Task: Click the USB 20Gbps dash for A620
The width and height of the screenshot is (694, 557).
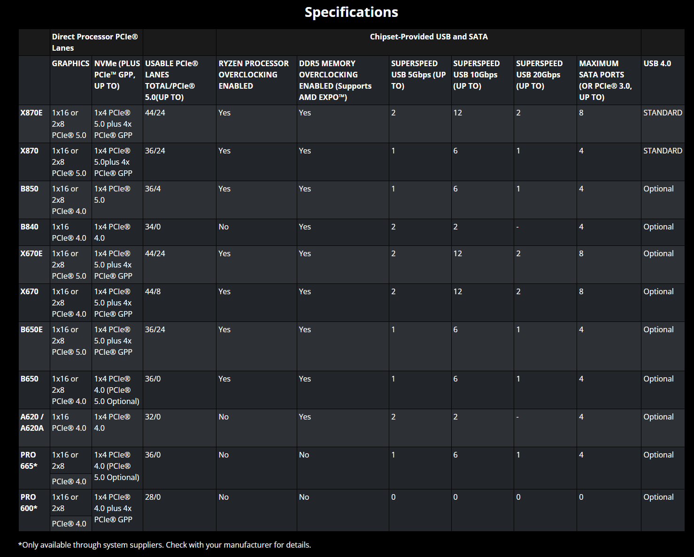Action: [517, 417]
